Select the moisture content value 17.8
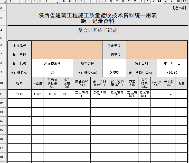 pyautogui.click(x=157, y=94)
